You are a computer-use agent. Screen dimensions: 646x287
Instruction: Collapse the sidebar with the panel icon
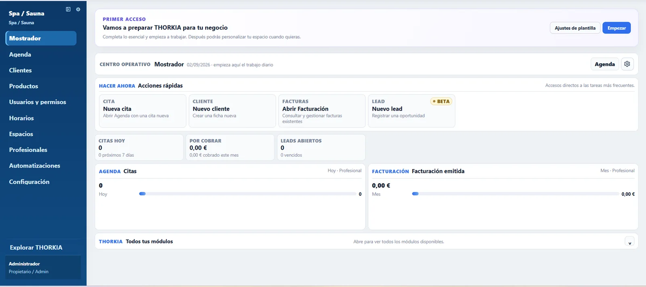click(x=68, y=9)
